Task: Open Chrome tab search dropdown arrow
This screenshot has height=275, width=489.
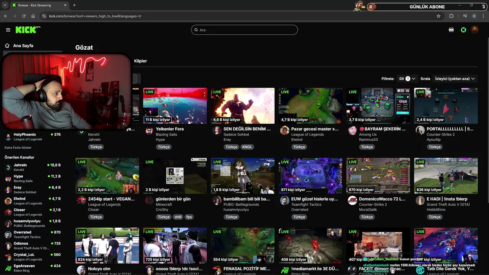Action: (x=5, y=5)
